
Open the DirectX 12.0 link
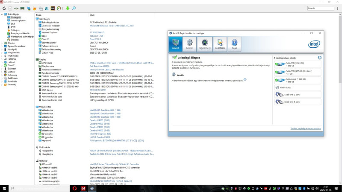95,39
